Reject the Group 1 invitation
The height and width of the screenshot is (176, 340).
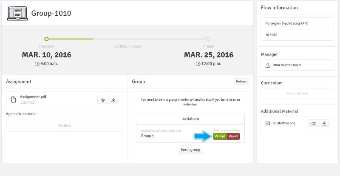coord(233,136)
